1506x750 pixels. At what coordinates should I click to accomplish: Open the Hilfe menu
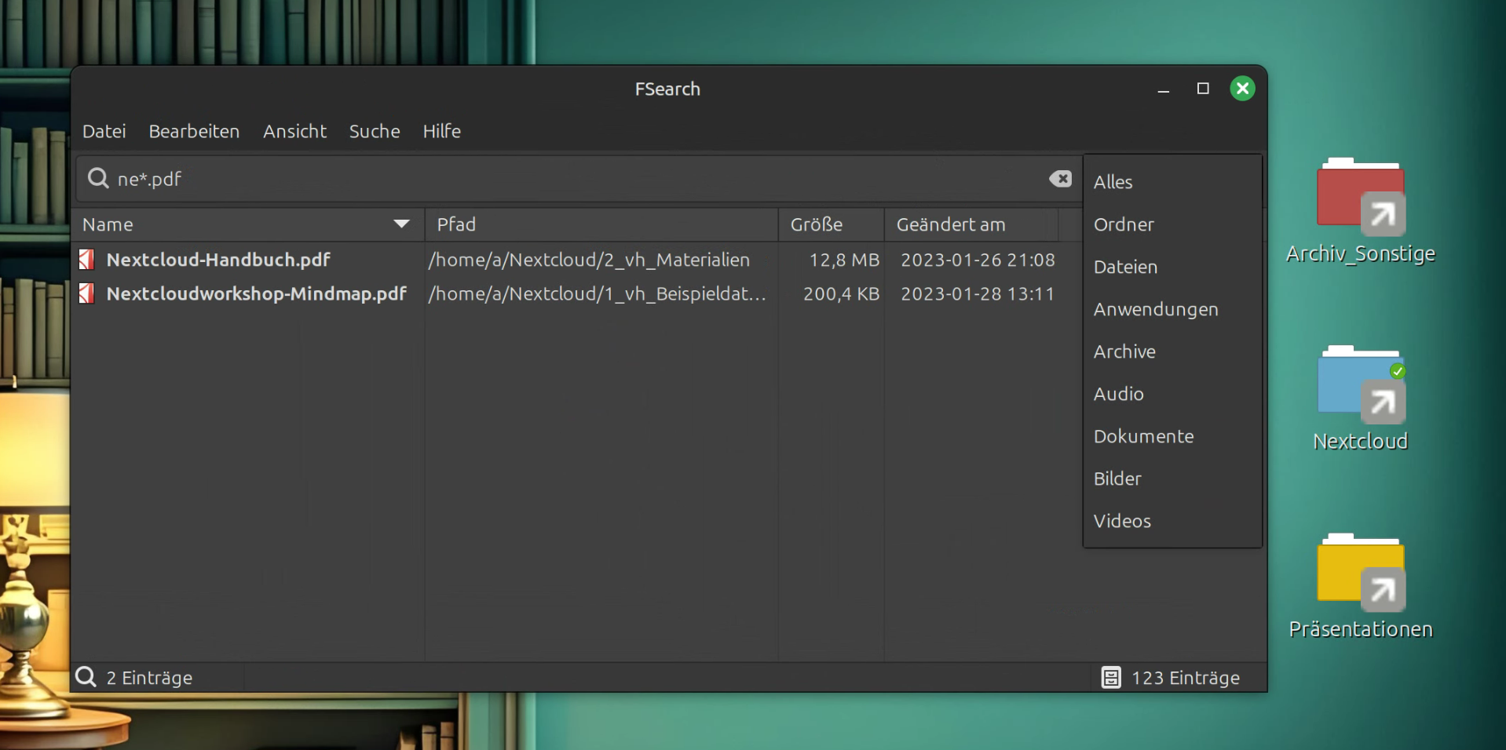pyautogui.click(x=442, y=131)
